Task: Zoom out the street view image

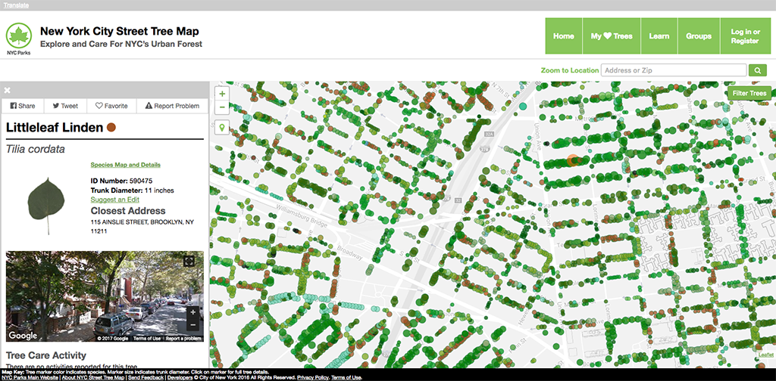Action: 194,325
